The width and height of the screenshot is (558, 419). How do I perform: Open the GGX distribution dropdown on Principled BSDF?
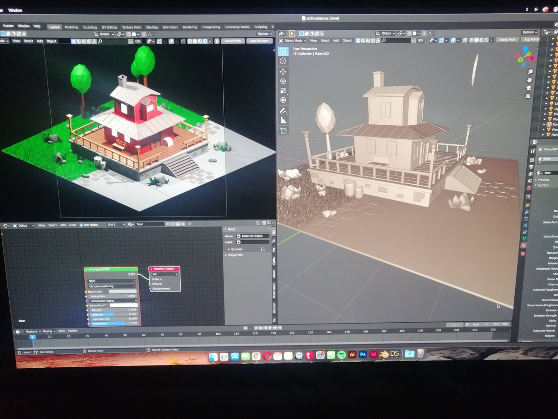tap(112, 281)
